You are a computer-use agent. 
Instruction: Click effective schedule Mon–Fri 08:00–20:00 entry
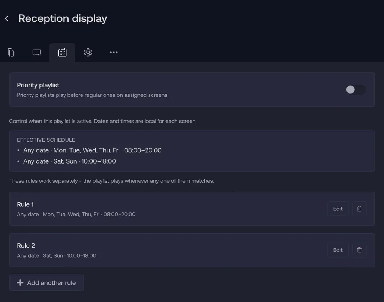click(x=92, y=150)
